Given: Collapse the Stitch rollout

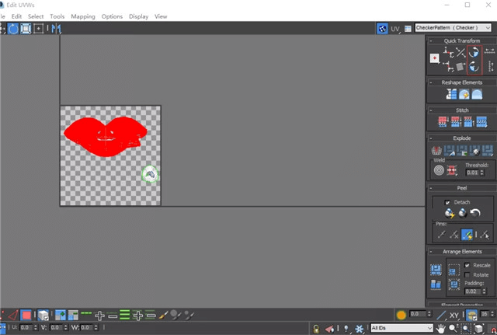Looking at the screenshot, I should coord(430,110).
